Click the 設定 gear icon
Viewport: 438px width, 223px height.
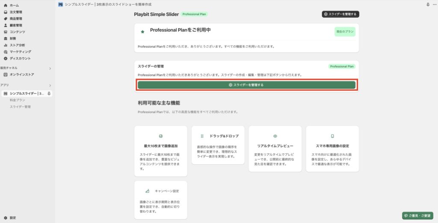click(5, 218)
